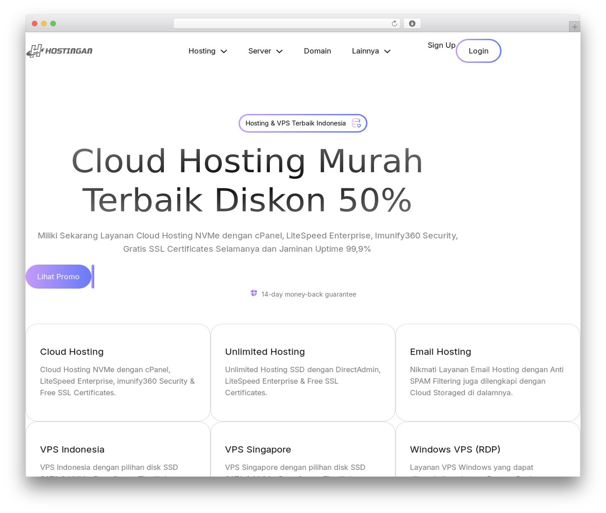Close the browser window with red button
This screenshot has height=513, width=606.
(35, 24)
